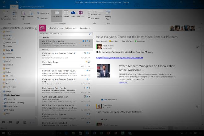Open the Reading Pane layout dropdown
204x136 pixels.
point(108,15)
